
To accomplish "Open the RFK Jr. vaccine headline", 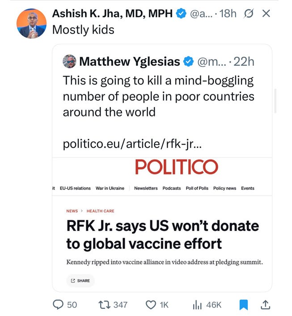I will click(x=163, y=235).
